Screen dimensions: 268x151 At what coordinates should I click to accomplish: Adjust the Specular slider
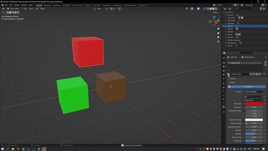[254, 134]
